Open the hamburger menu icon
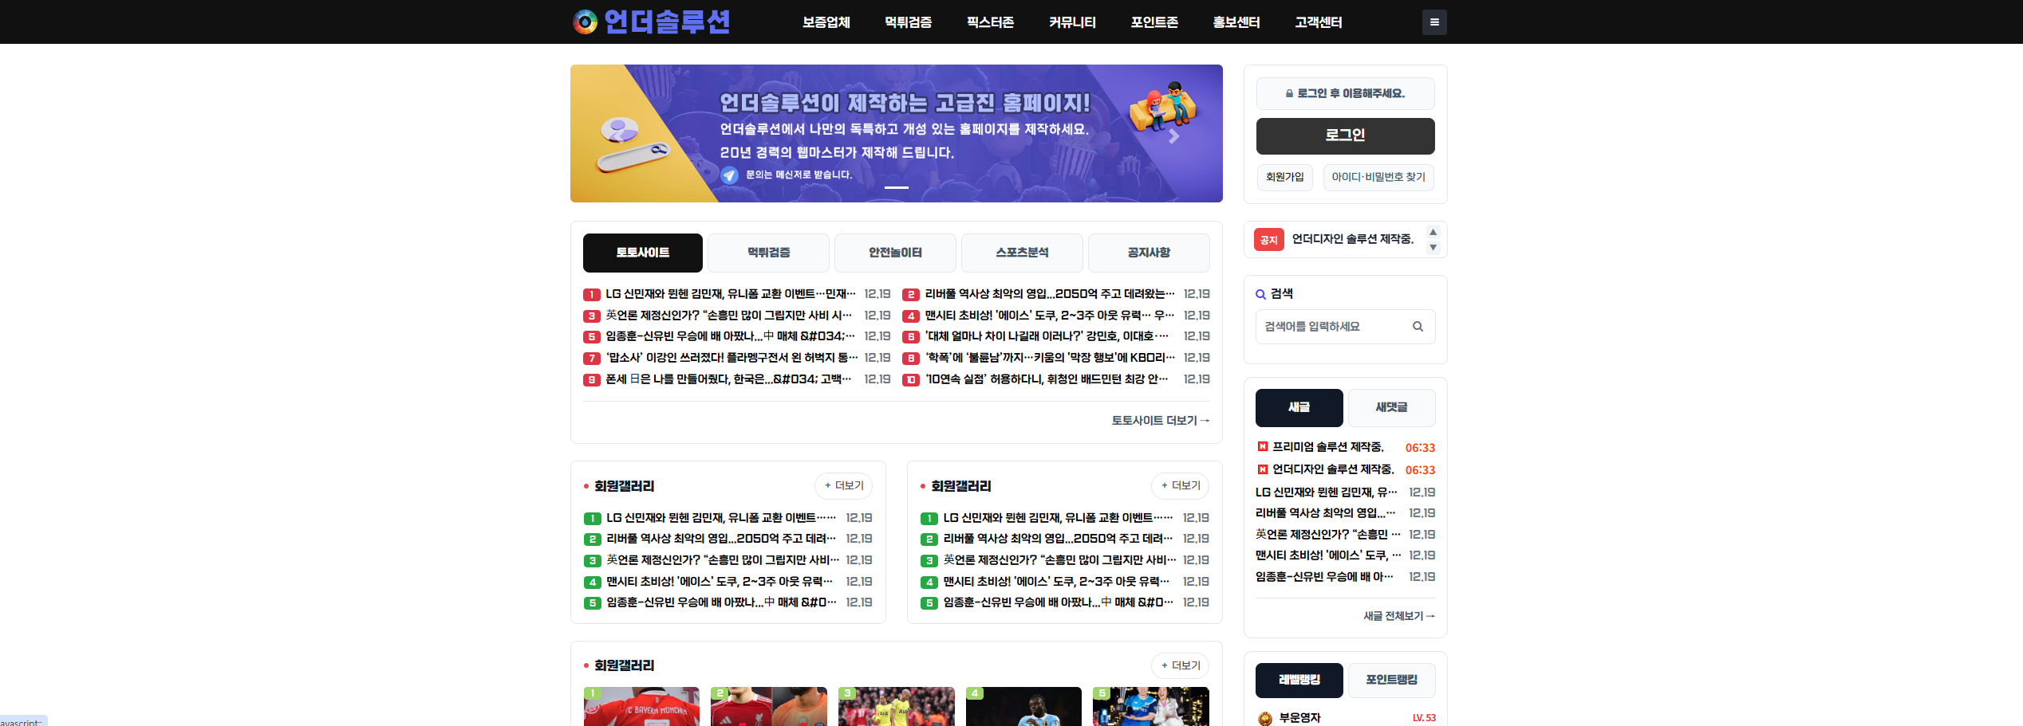This screenshot has width=2023, height=726. (1433, 22)
